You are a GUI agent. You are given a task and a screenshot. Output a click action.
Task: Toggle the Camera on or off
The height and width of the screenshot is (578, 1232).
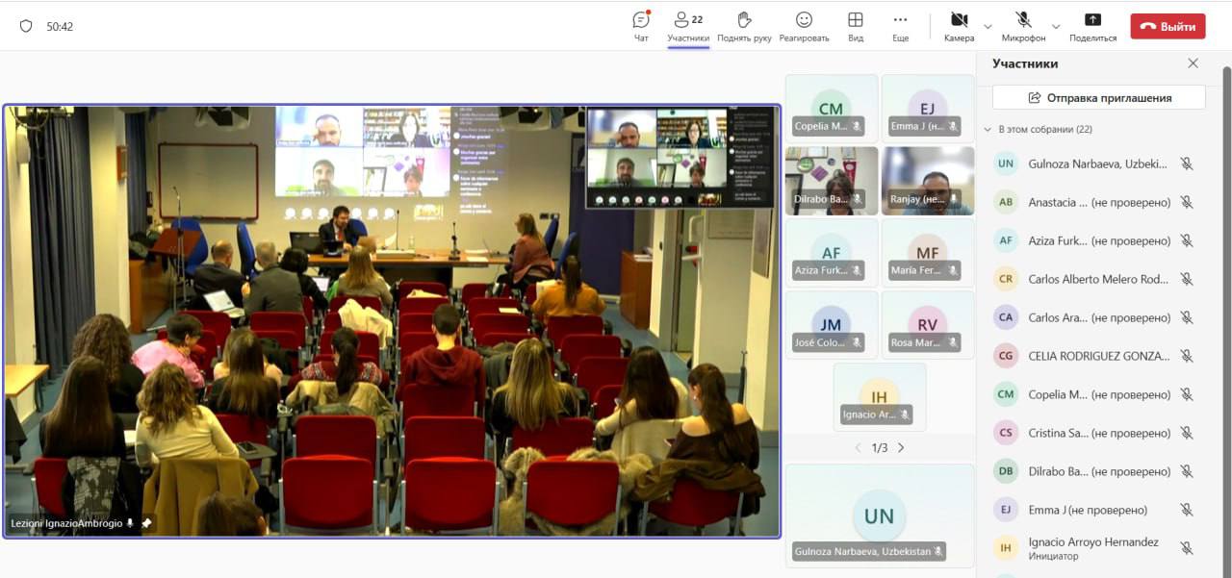point(959,21)
